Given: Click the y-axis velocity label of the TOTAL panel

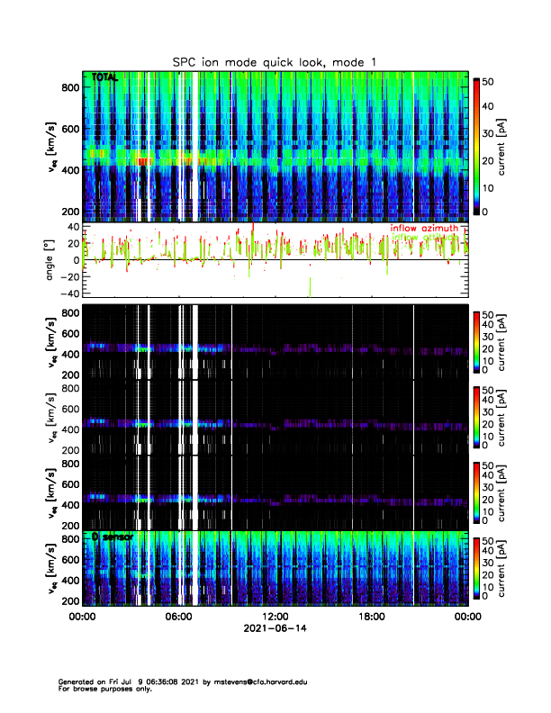Looking at the screenshot, I should click(x=52, y=145).
